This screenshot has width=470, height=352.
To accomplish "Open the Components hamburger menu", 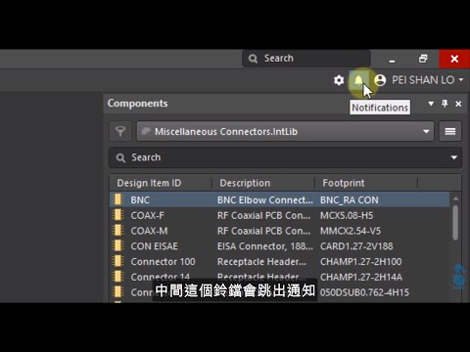I will tap(450, 131).
